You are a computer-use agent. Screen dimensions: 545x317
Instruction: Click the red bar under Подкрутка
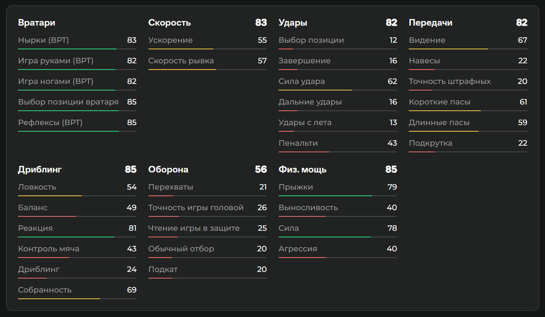422,152
